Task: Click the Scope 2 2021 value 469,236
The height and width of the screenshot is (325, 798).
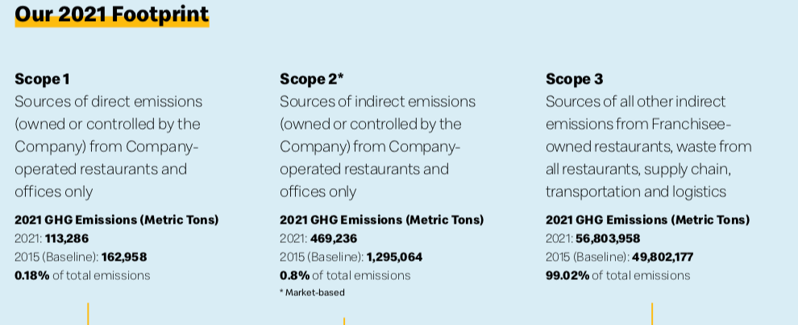Action: click(334, 239)
